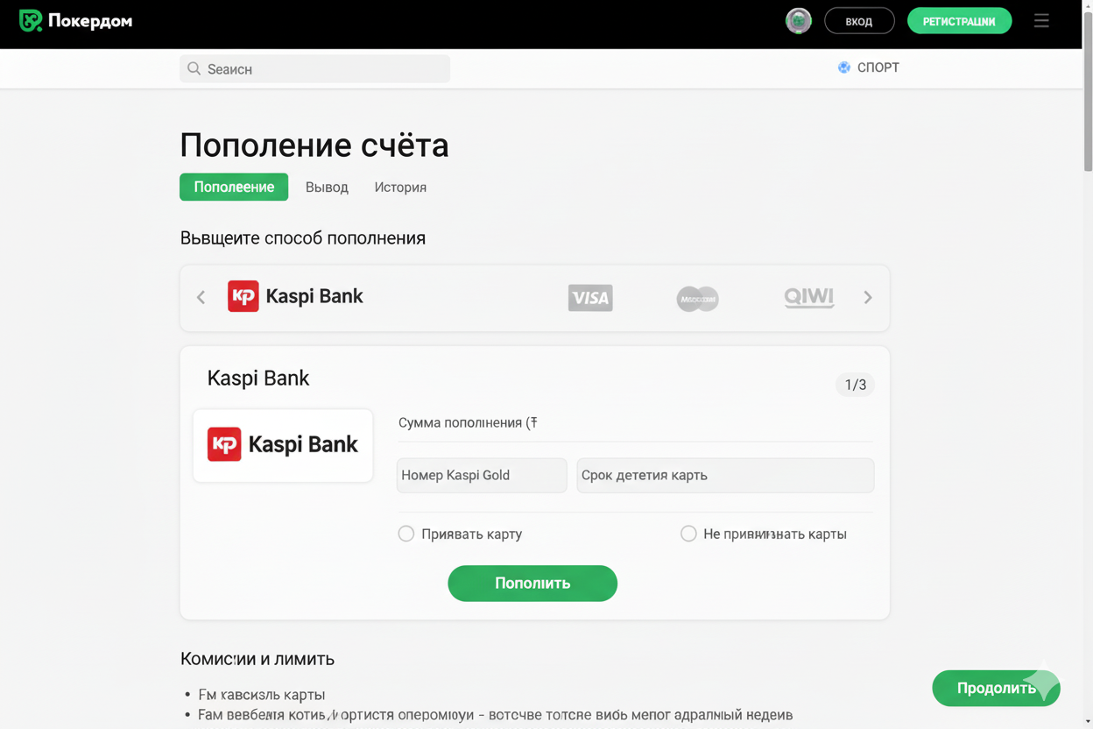Select the Kaspi Bank logo in carousel

click(295, 296)
